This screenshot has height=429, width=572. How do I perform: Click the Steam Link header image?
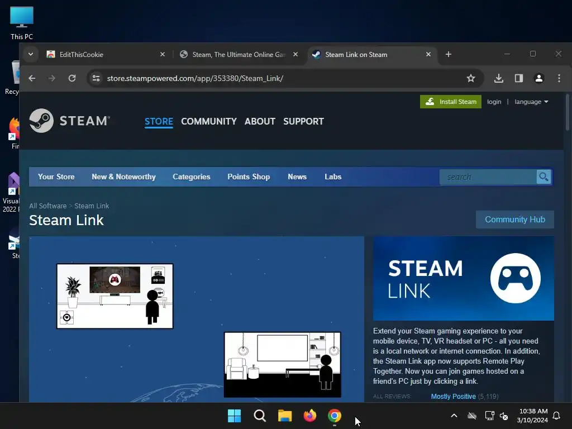pyautogui.click(x=463, y=278)
